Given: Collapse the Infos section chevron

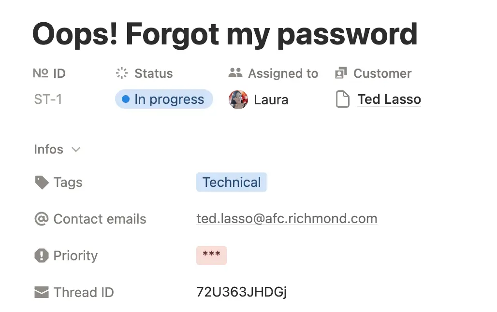Looking at the screenshot, I should click(x=75, y=149).
